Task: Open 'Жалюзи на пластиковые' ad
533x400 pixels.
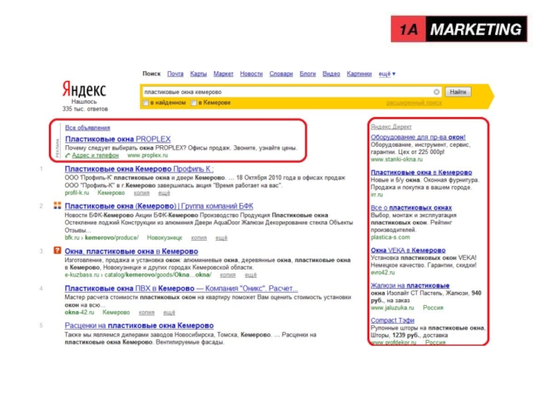Action: [x=410, y=286]
